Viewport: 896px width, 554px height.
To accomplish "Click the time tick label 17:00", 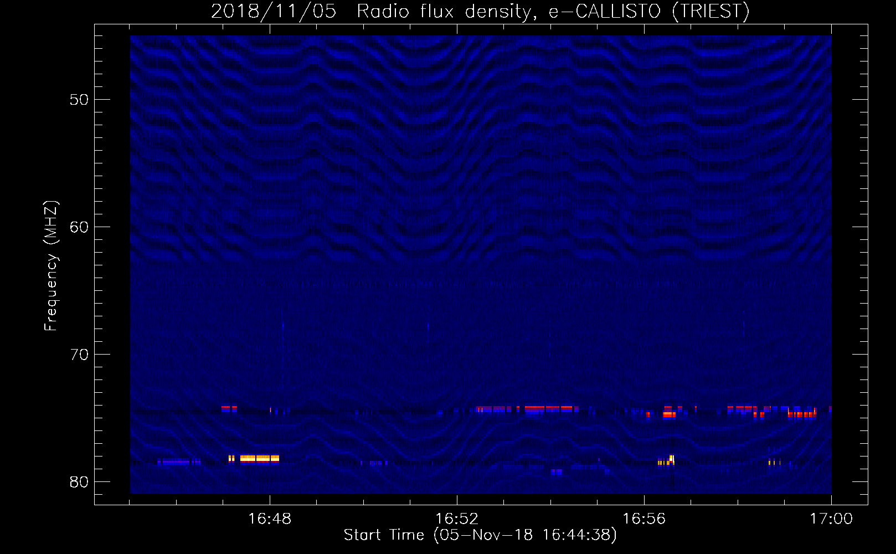I will pos(831,519).
